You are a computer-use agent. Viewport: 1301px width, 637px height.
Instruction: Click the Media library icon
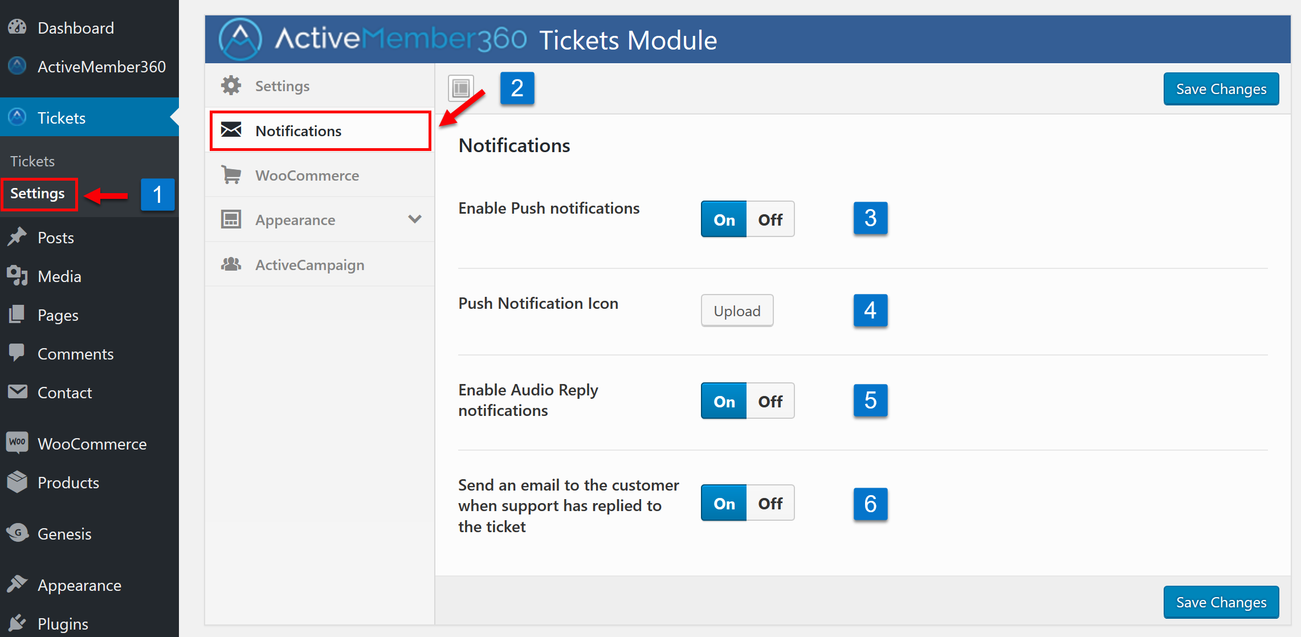pos(17,275)
